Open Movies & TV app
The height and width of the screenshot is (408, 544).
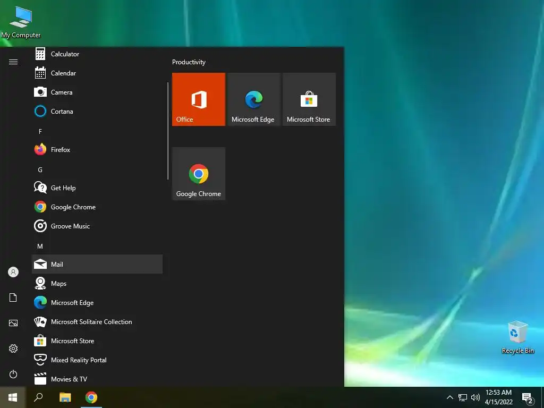pos(97,378)
